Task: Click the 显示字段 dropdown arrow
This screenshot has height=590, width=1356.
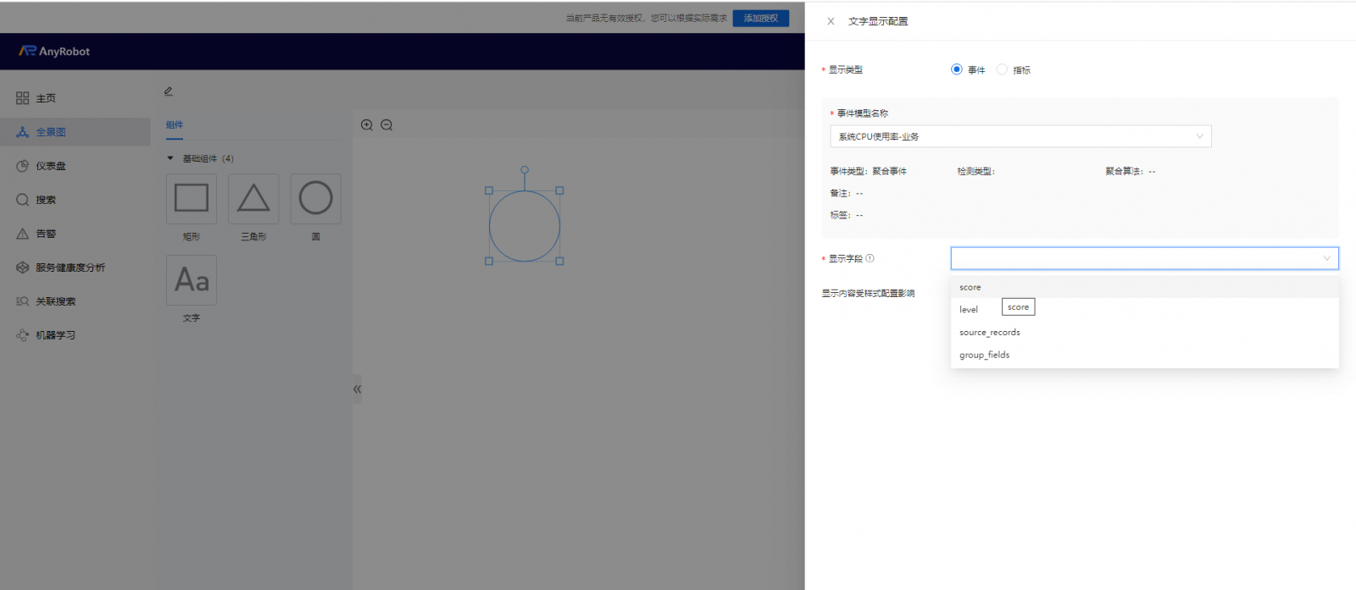Action: tap(1327, 258)
